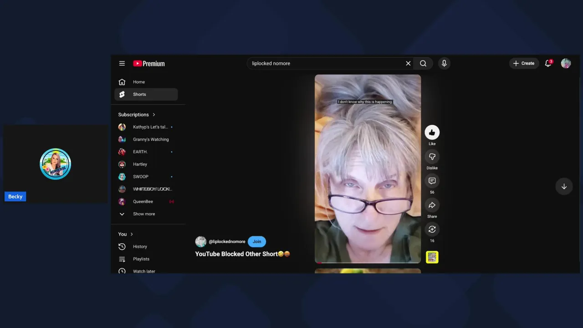Open @liplockednomore channel handle
Screen dimensions: 583x328
(x=227, y=241)
